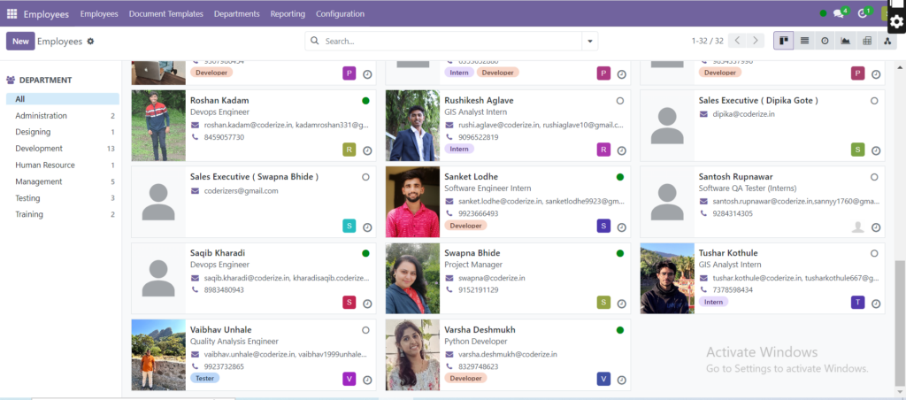Switch to the Hierarchy view
906x400 pixels.
tap(887, 41)
